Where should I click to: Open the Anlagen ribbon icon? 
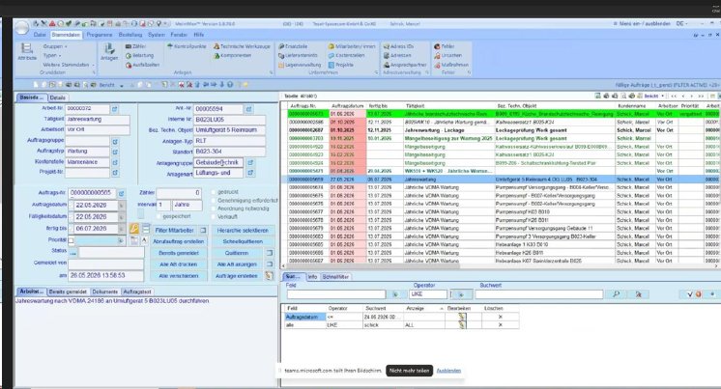(x=109, y=51)
